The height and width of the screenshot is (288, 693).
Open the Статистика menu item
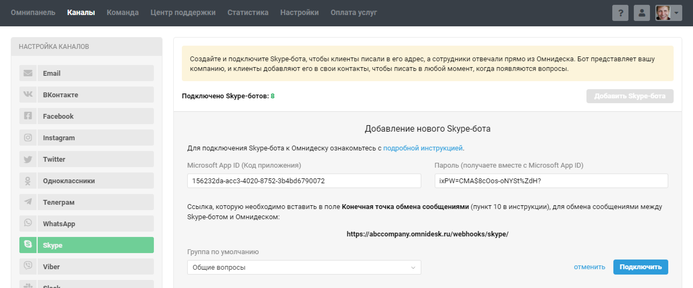(248, 13)
